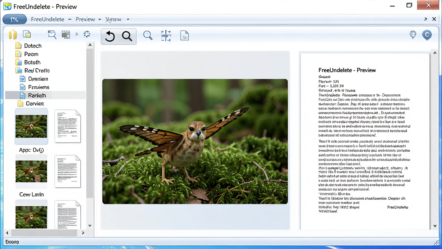Screen dimensions: 442x249
Task: Click the blue magnifier search icon
Action: 148,35
